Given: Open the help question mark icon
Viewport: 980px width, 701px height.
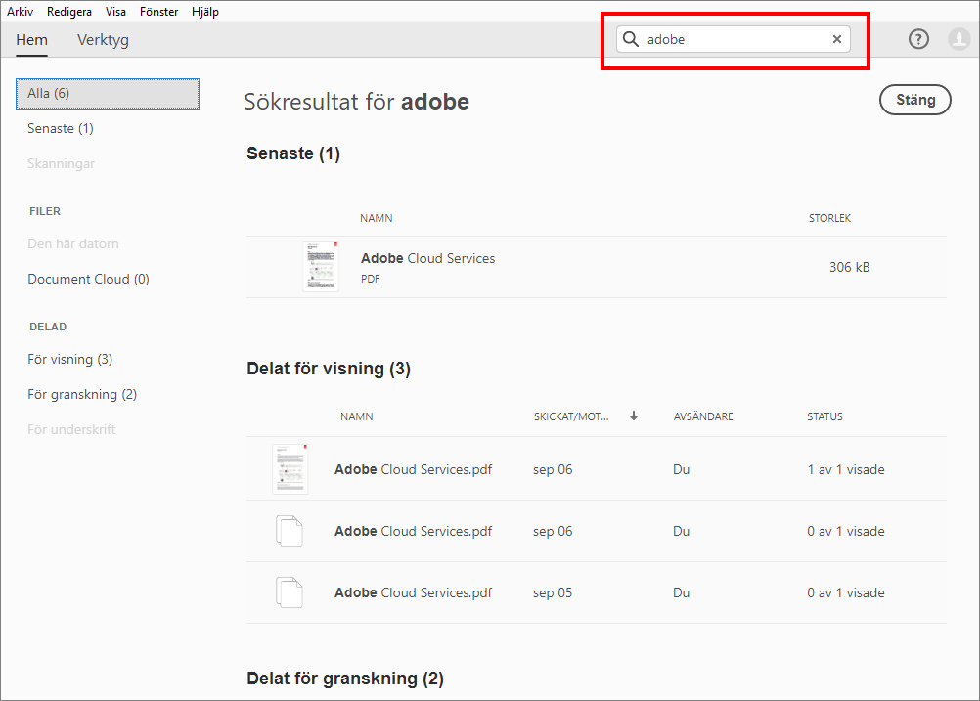Looking at the screenshot, I should click(918, 39).
